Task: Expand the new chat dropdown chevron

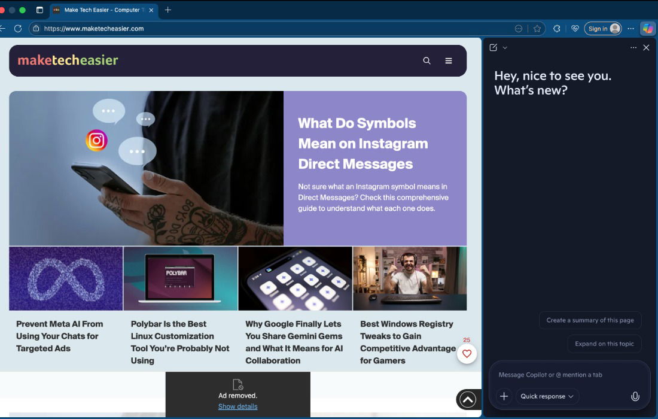Action: point(505,48)
